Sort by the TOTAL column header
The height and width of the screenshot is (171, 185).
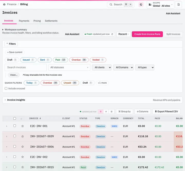[x=141, y=118]
